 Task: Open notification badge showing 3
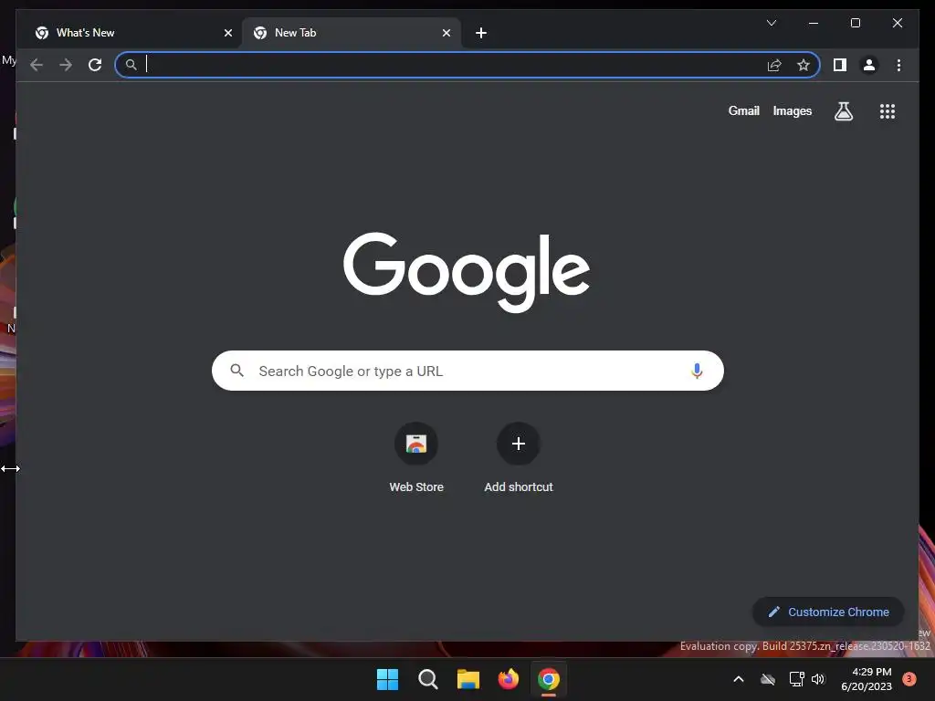click(x=909, y=679)
